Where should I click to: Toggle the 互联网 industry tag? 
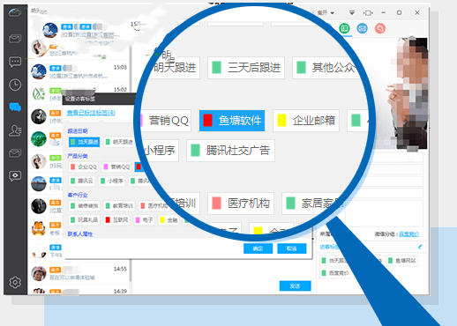pyautogui.click(x=117, y=219)
